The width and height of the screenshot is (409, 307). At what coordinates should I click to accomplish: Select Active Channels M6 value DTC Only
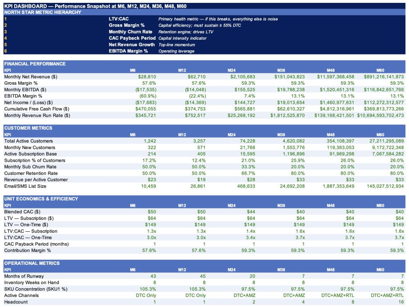coord(146,296)
